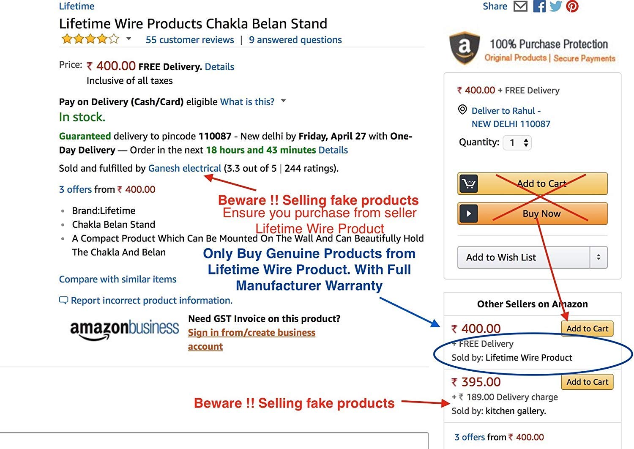Click Report incorrect product information
The height and width of the screenshot is (449, 634).
[151, 301]
